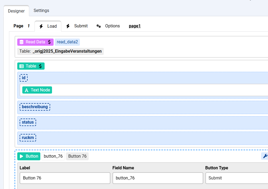
Task: Expand the beschreibung column section
Action: point(35,107)
